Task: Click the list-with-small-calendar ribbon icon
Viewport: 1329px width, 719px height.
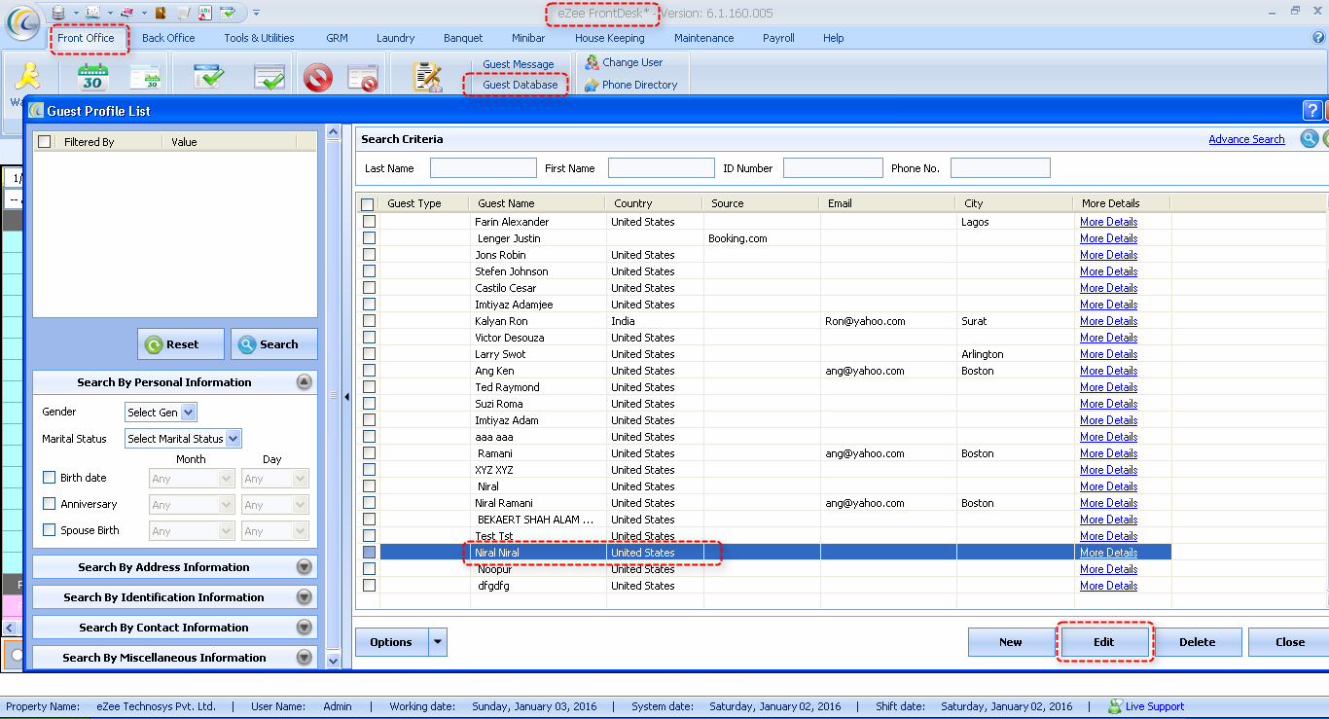Action: coord(145,77)
